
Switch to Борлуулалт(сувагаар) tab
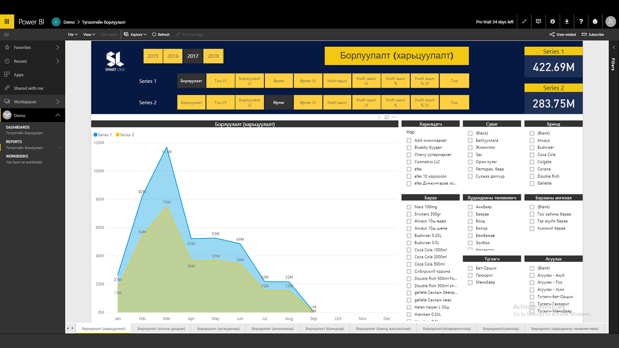click(x=501, y=329)
